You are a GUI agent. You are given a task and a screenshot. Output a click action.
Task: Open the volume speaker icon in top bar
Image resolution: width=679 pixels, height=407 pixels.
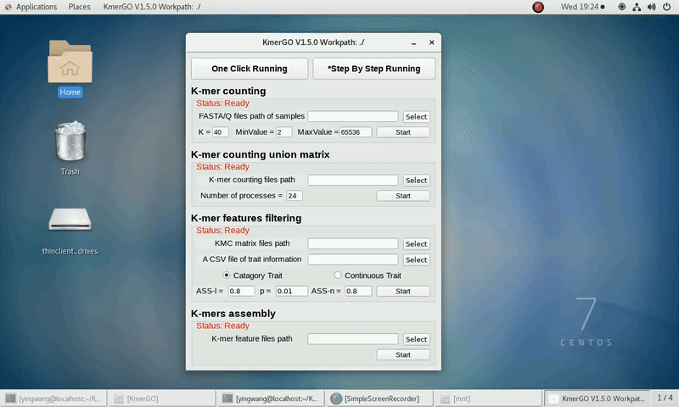[x=651, y=7]
